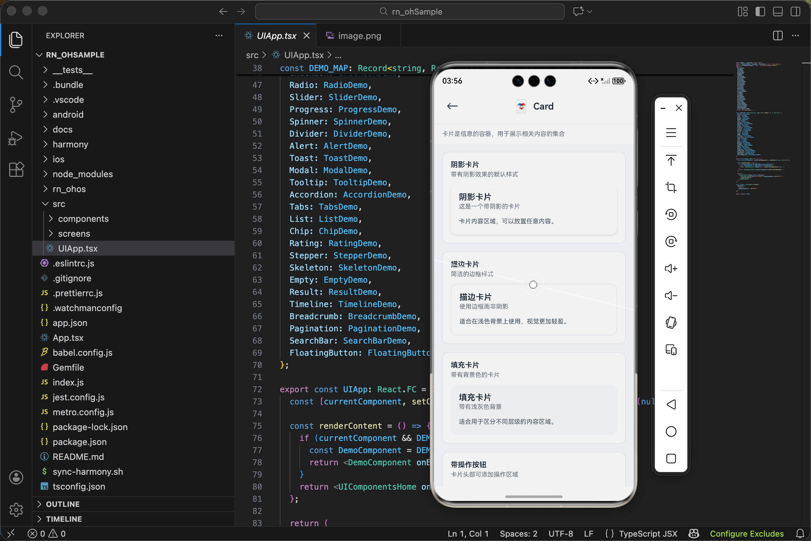Click the rn_ohSample search field
The width and height of the screenshot is (811, 541).
tap(410, 11)
